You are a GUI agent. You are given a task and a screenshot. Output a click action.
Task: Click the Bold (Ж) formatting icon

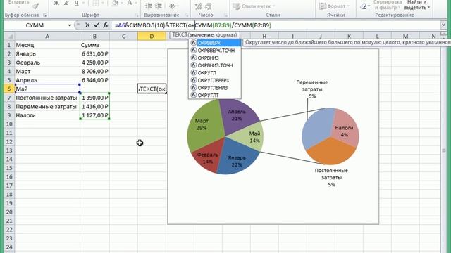click(x=56, y=4)
